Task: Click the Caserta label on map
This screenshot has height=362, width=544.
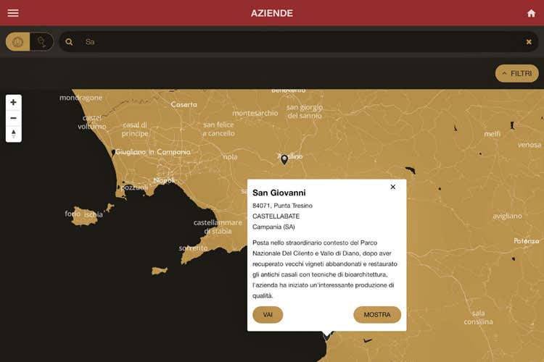Action: point(184,104)
